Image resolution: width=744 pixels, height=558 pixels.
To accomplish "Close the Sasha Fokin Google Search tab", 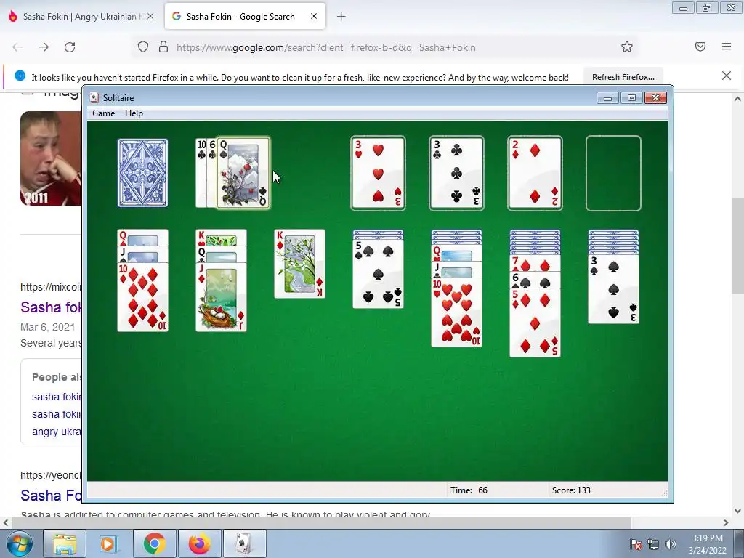I will (314, 16).
